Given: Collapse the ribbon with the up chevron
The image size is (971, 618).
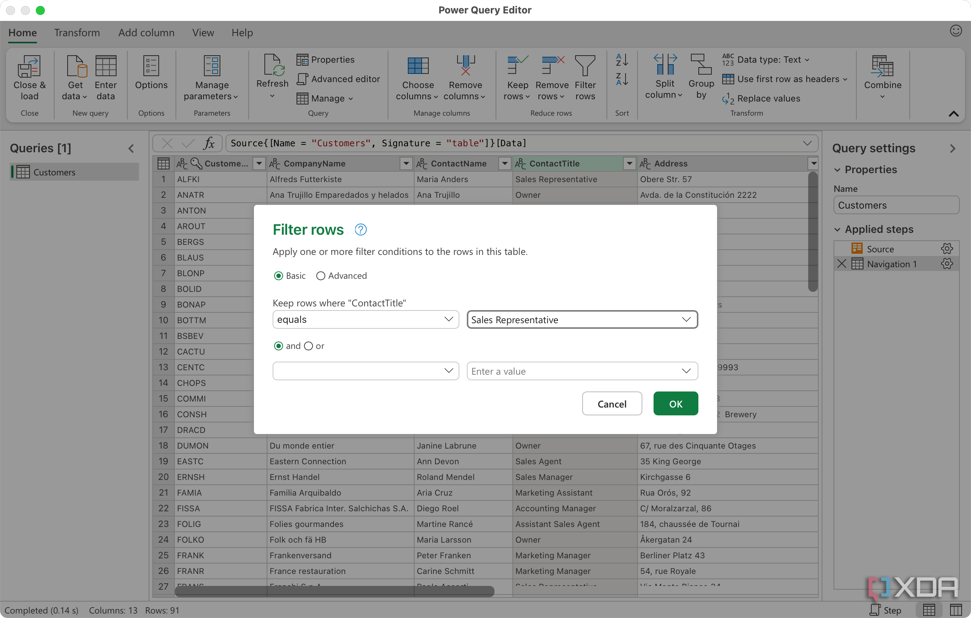Looking at the screenshot, I should tap(954, 114).
